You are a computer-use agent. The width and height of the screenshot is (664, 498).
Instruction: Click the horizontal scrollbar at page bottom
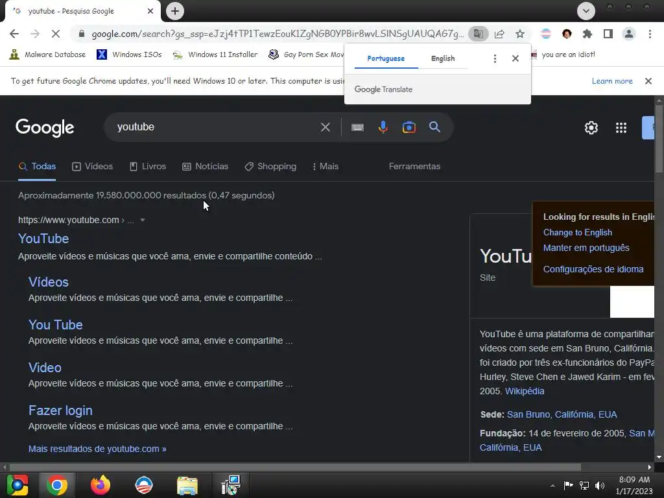click(x=295, y=467)
